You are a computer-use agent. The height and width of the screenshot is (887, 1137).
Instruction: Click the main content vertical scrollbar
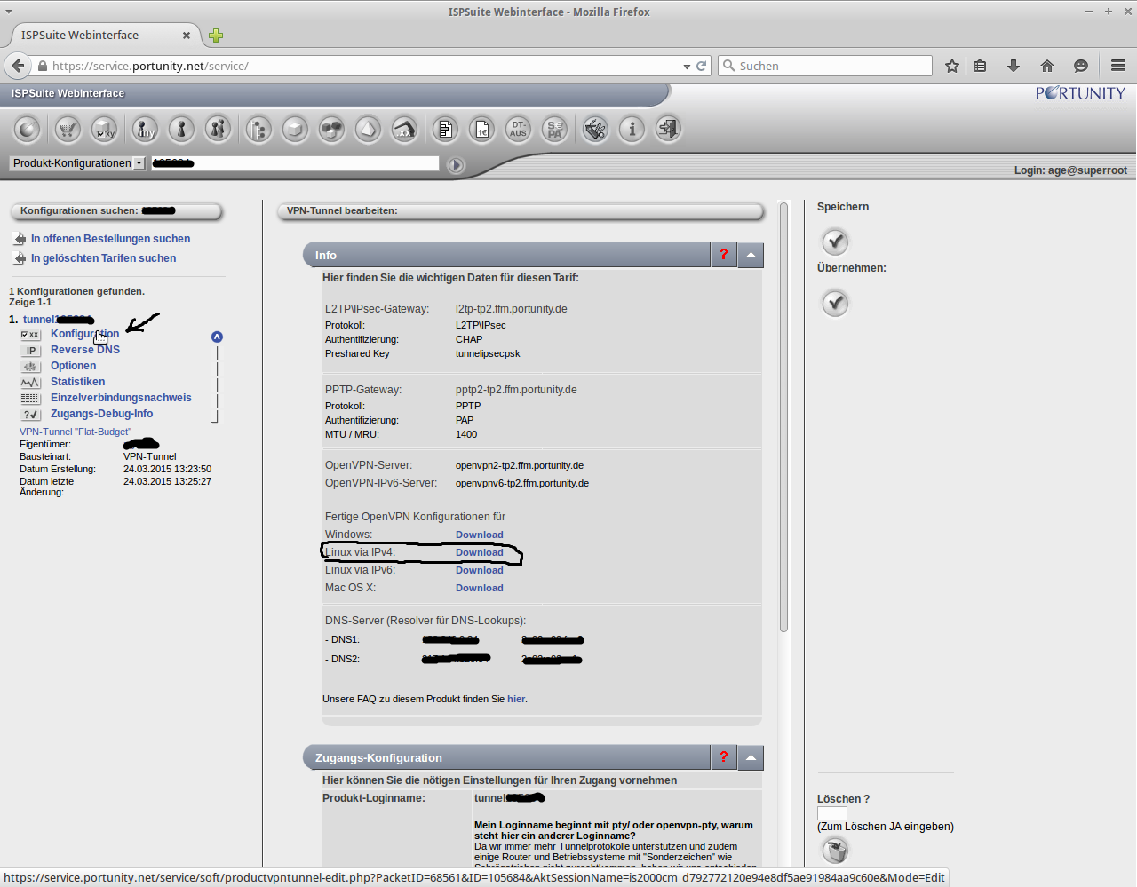(783, 417)
